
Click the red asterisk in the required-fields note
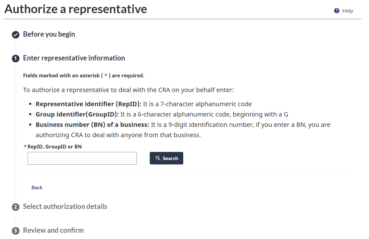click(106, 76)
